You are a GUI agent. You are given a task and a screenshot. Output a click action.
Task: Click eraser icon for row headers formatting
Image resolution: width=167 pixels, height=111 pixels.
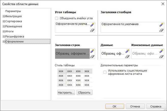pos(92,56)
